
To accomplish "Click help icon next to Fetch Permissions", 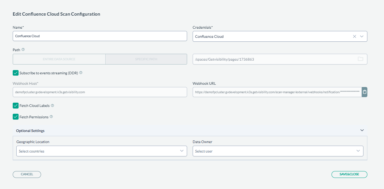I will click(51, 117).
